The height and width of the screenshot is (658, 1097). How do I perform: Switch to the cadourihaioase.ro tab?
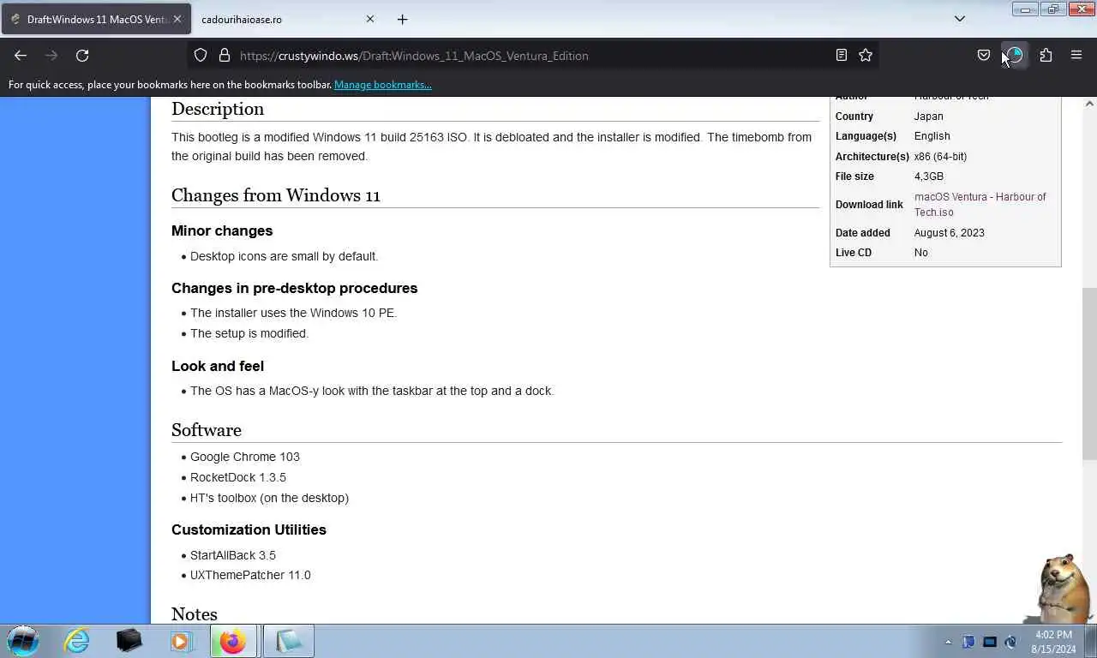288,19
